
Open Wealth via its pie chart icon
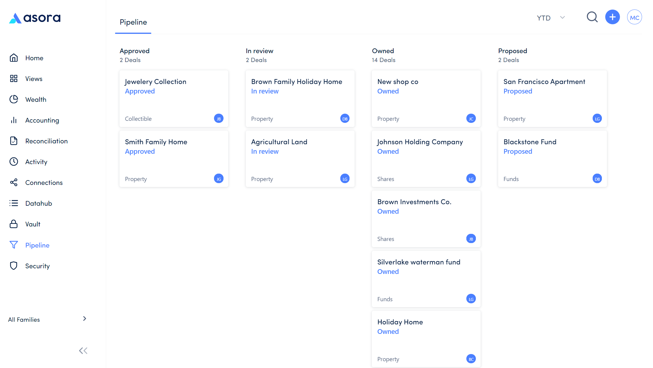14,99
